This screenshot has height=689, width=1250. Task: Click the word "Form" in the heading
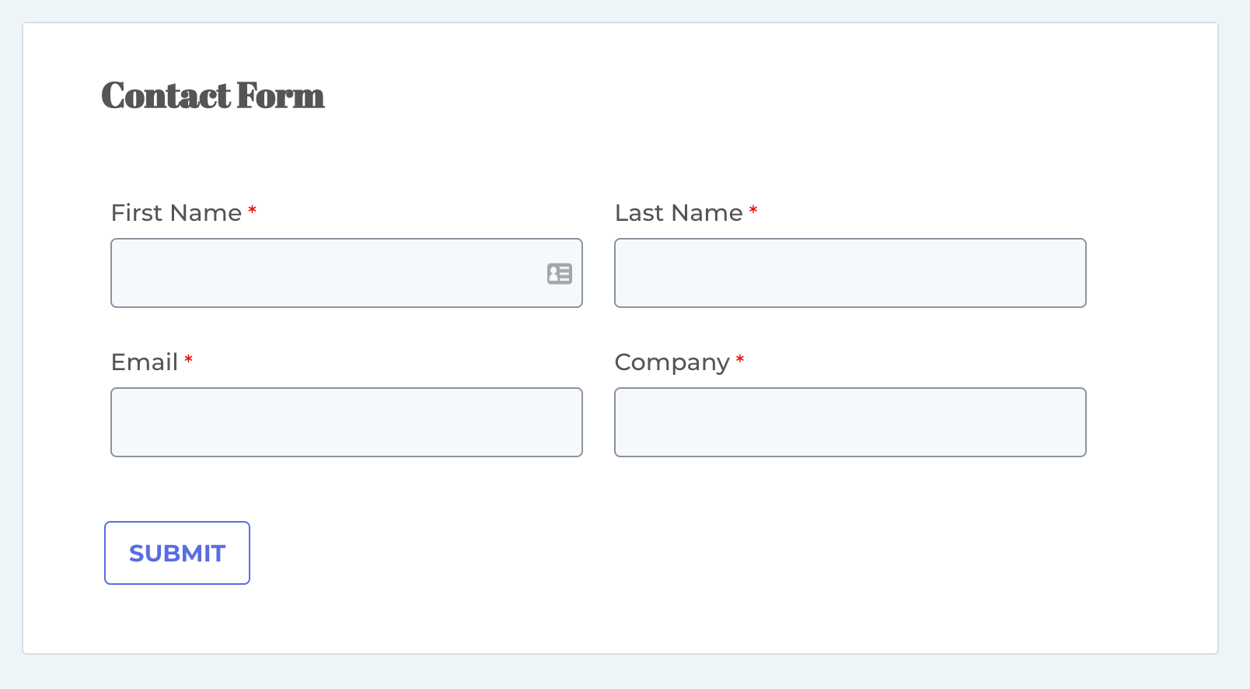(x=281, y=96)
